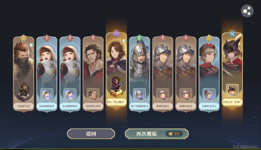The image size is (261, 150).
Task: Click the red sword emblem above 无法者巨斧兵
Action: coord(93,38)
